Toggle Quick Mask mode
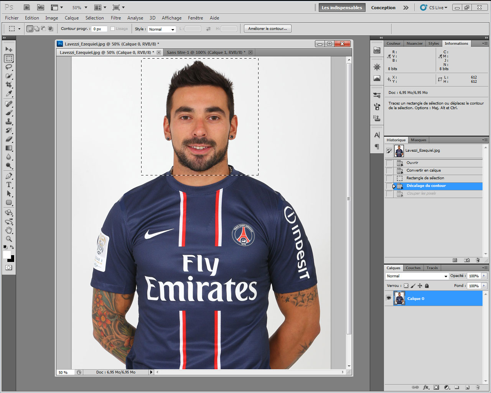Screen dimensions: 491x393 click(9, 268)
